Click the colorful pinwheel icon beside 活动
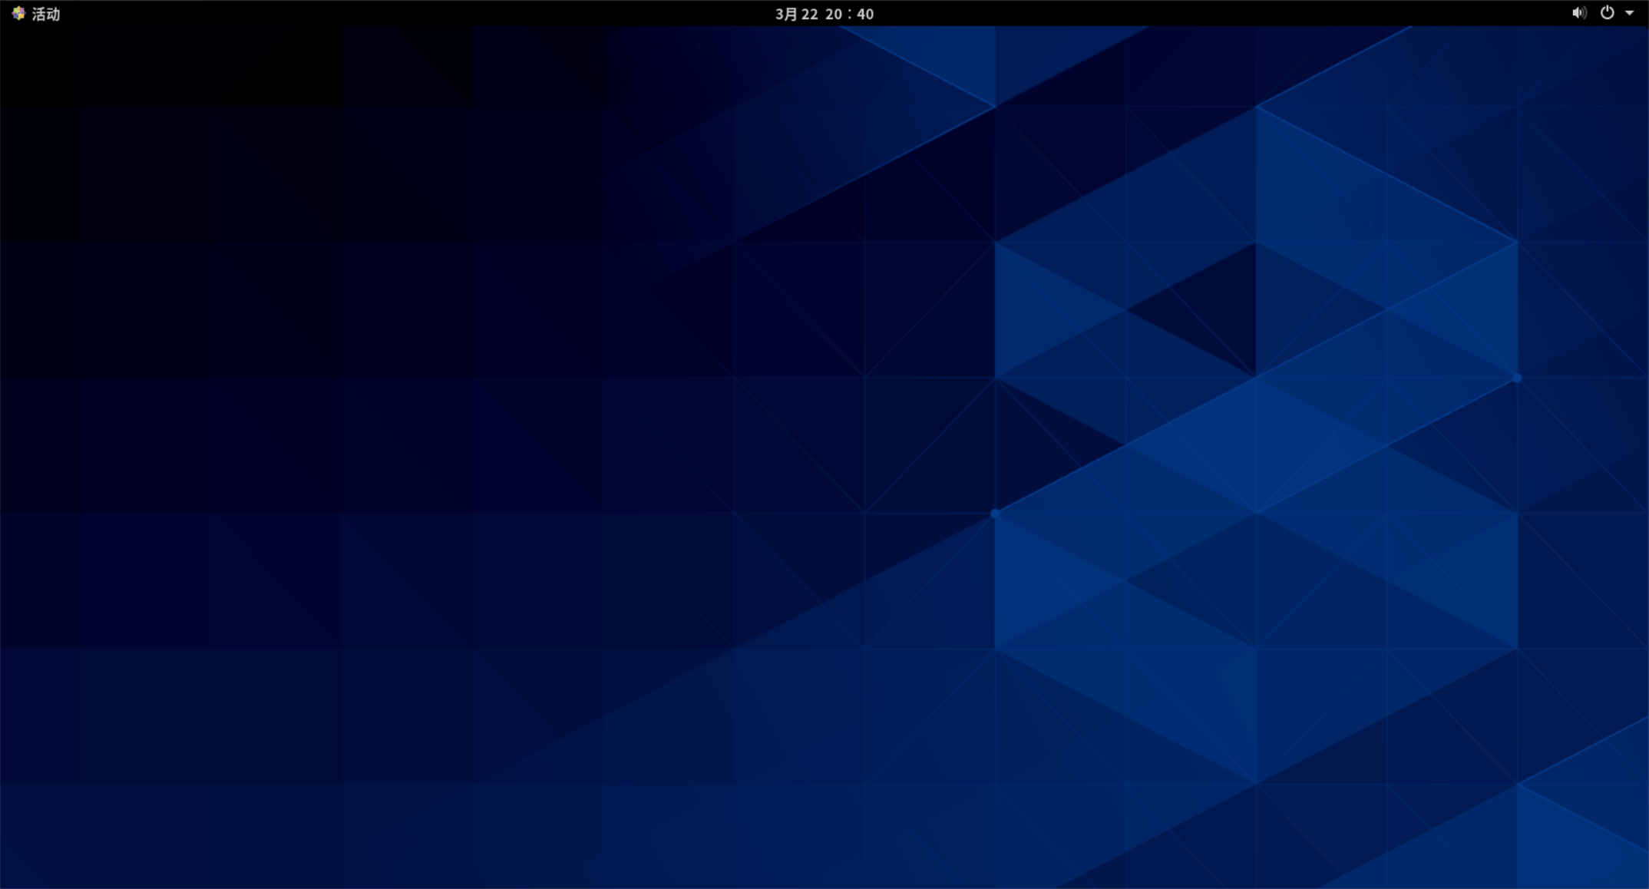This screenshot has height=889, width=1649. click(x=18, y=13)
